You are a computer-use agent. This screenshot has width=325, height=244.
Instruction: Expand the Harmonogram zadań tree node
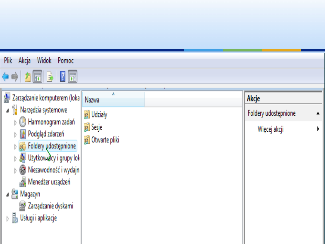[x=16, y=122]
